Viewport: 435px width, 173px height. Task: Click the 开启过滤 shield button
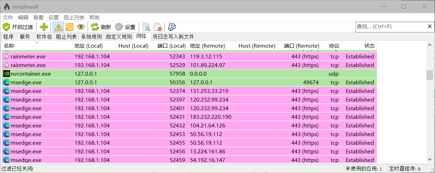click(x=18, y=27)
